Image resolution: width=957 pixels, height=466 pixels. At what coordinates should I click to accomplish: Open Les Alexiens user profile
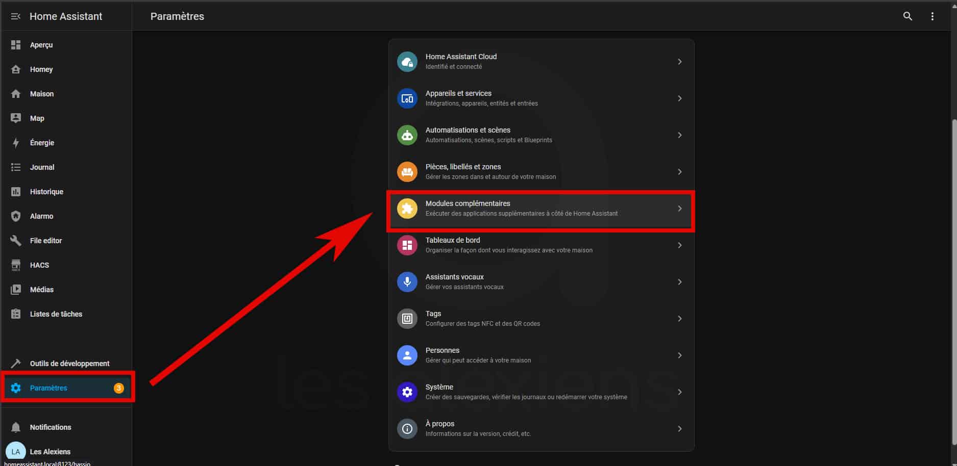point(66,452)
